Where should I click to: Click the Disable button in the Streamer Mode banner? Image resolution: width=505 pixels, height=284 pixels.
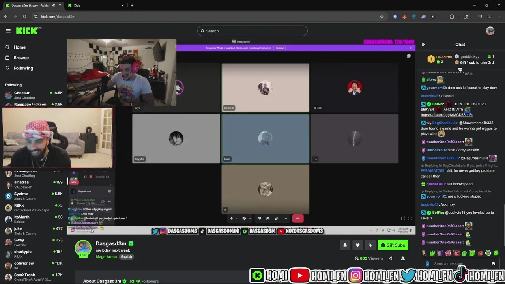(280, 48)
